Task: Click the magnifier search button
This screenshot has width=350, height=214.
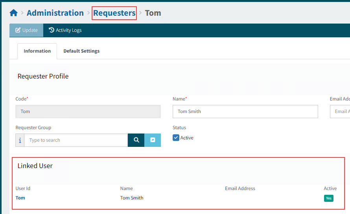Action: pyautogui.click(x=136, y=140)
